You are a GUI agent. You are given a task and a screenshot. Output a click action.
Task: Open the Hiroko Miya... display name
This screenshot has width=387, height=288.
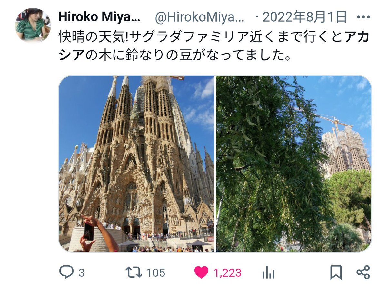[99, 17]
